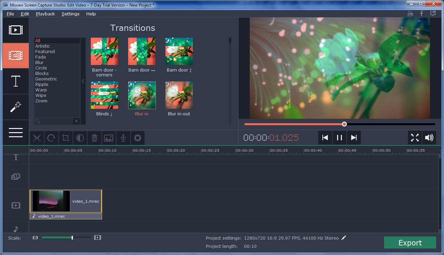Select the Zoom category
This screenshot has width=444, height=255.
[57, 101]
